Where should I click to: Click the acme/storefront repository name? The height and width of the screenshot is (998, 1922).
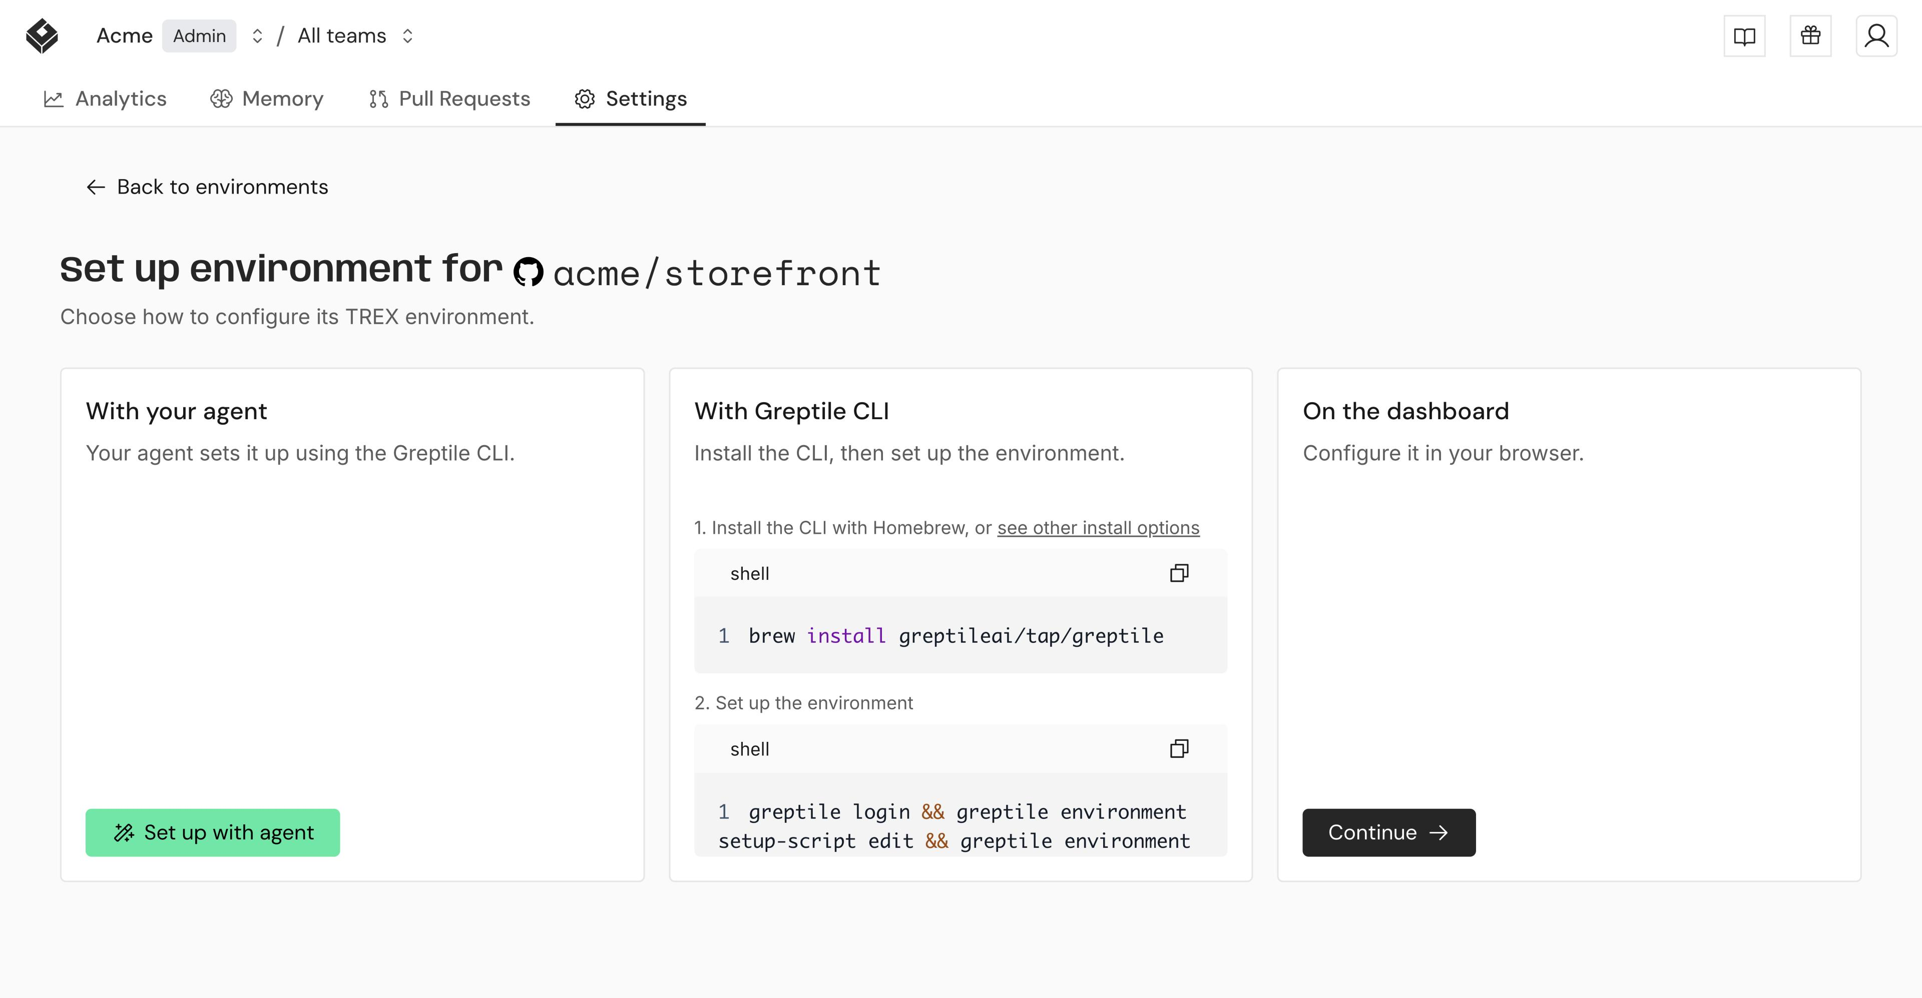pos(717,273)
